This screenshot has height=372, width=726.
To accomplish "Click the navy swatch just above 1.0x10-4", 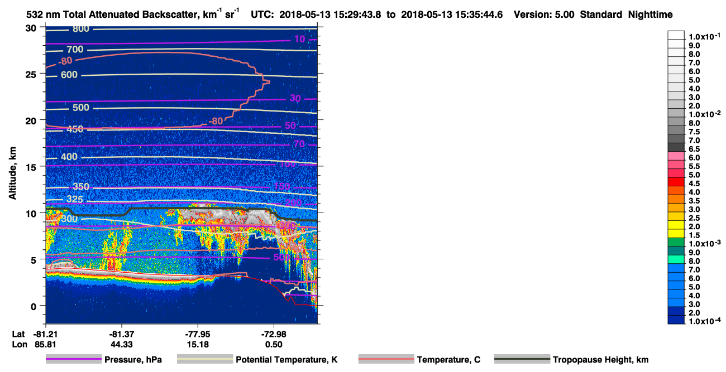I will click(676, 319).
